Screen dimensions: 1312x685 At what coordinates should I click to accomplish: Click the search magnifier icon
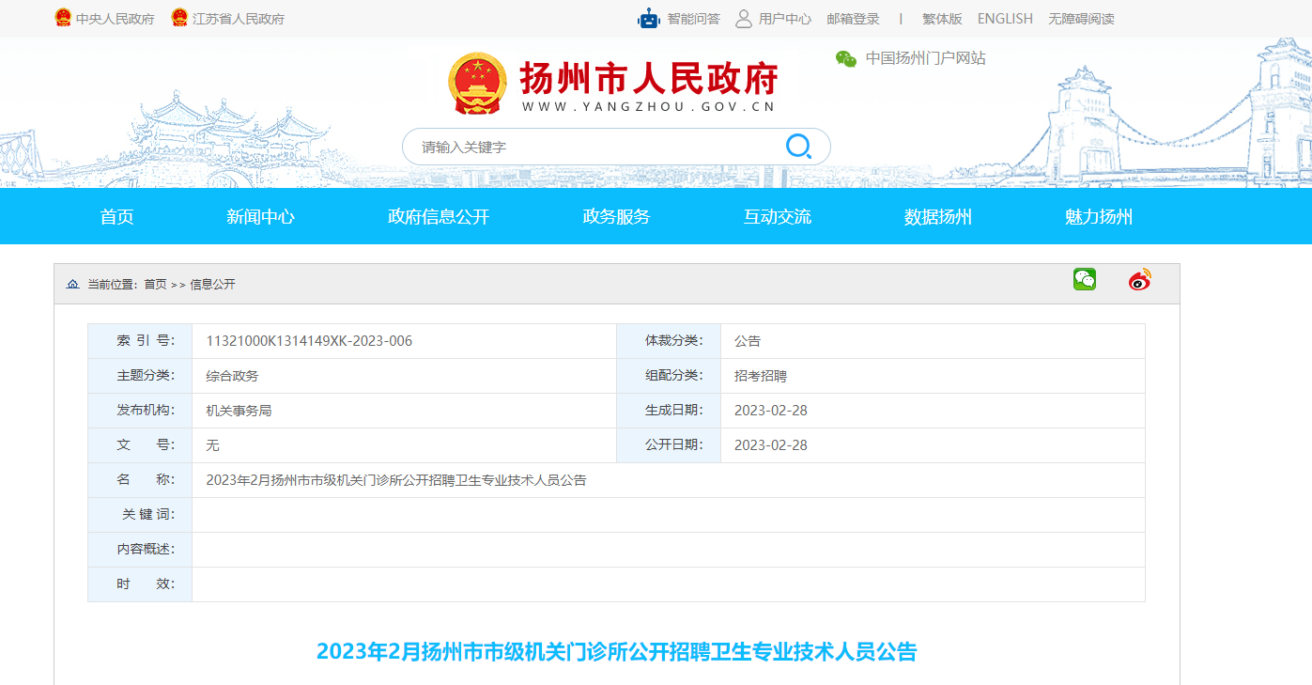[x=798, y=147]
